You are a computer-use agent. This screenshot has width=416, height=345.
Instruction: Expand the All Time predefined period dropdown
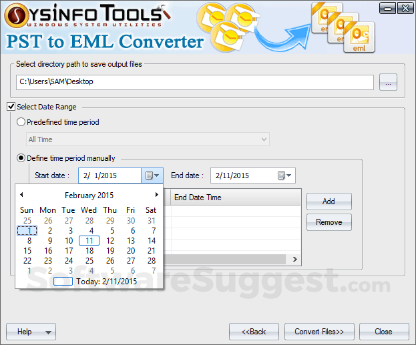148,139
